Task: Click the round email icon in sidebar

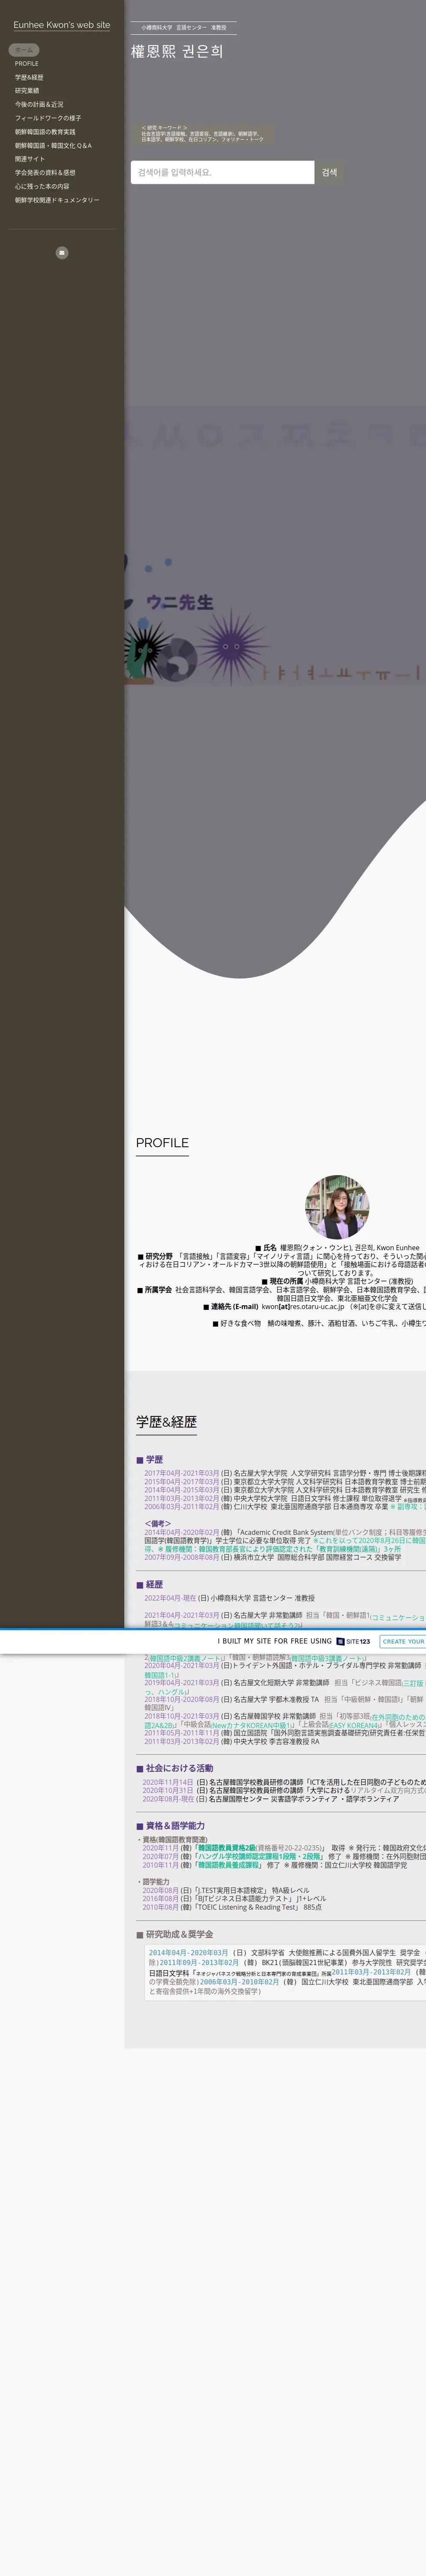Action: [62, 253]
